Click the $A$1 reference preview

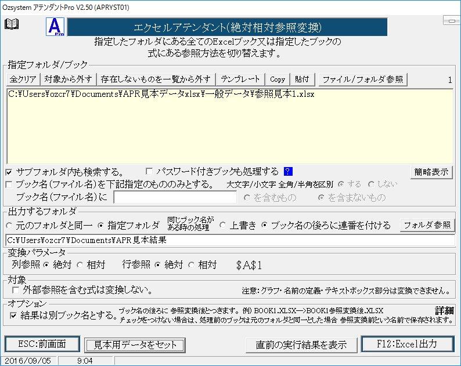248,266
